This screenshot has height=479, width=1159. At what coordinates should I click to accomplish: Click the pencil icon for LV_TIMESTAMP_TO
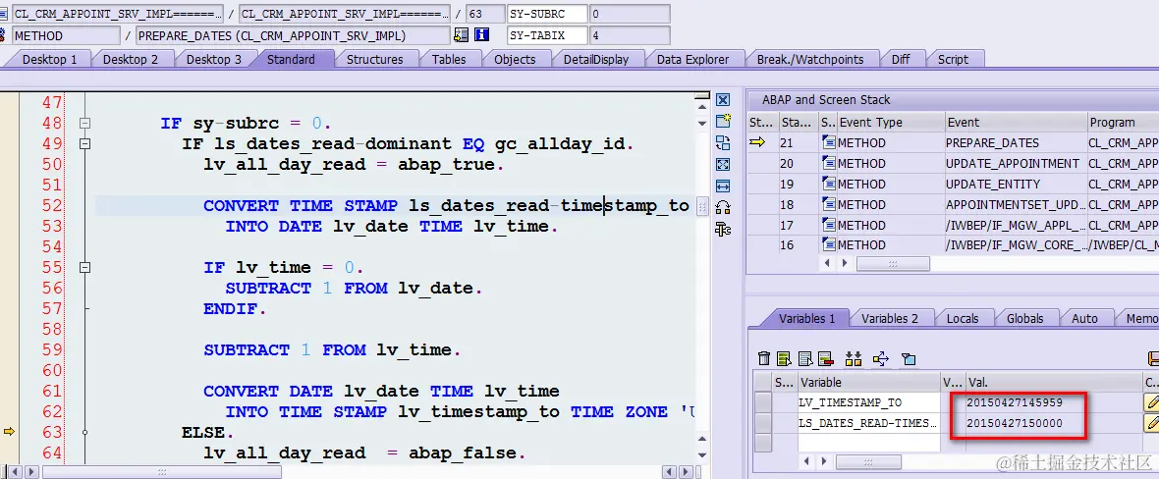tap(1151, 402)
